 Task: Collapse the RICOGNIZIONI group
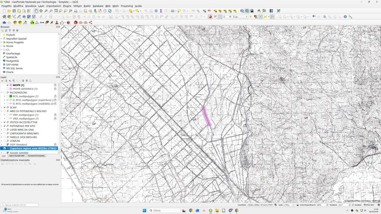pos(2,93)
